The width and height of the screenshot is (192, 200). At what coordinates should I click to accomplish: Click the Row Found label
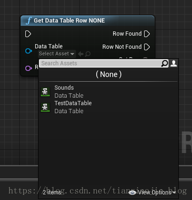tap(127, 34)
